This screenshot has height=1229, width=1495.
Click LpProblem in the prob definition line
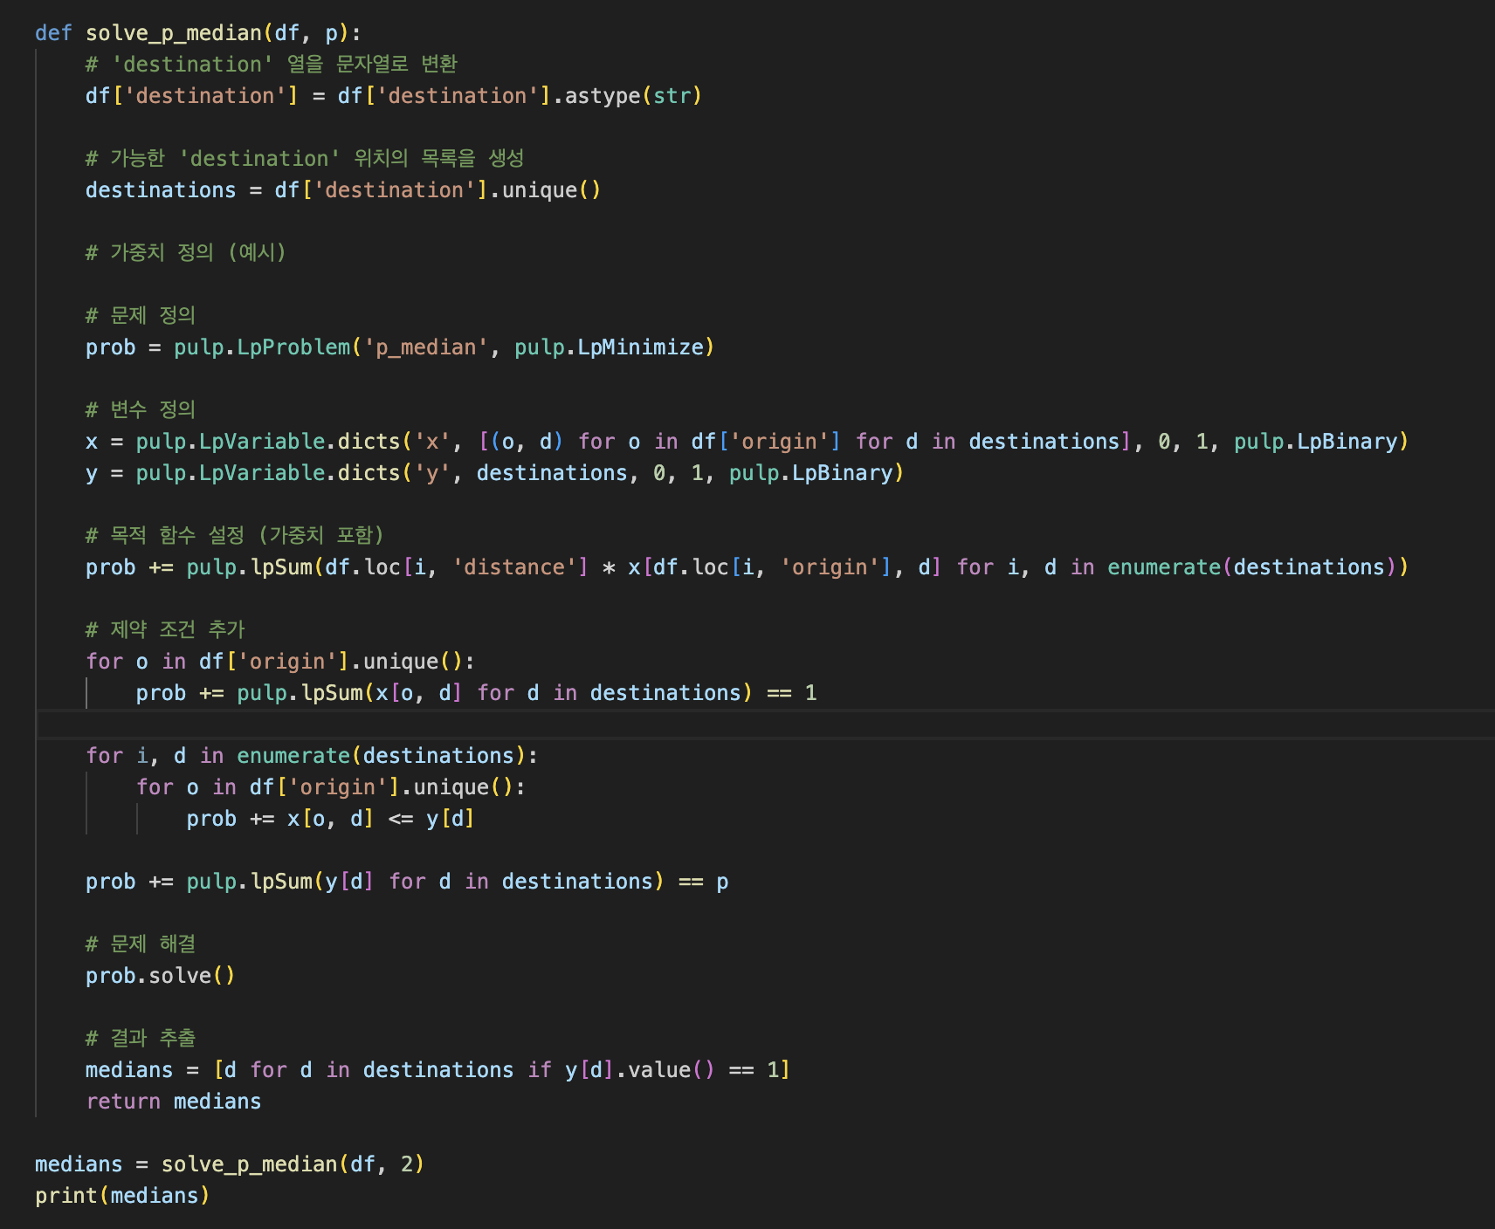pyautogui.click(x=293, y=347)
